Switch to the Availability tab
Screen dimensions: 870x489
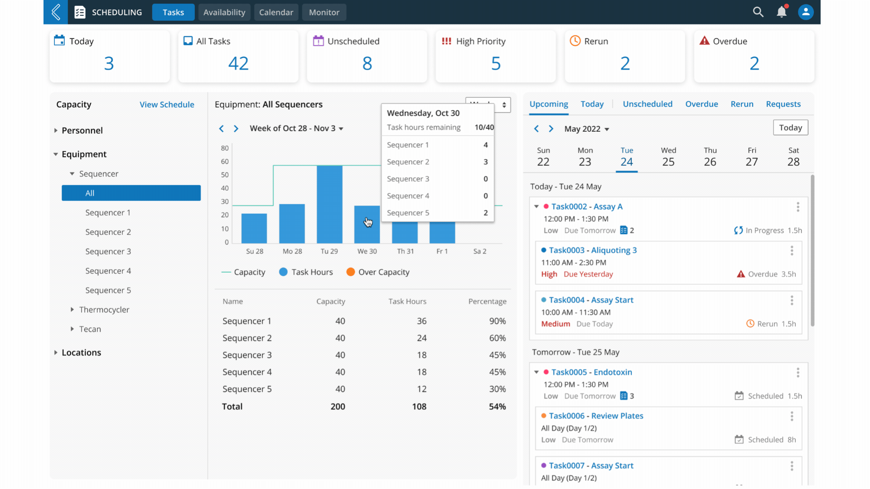point(224,12)
